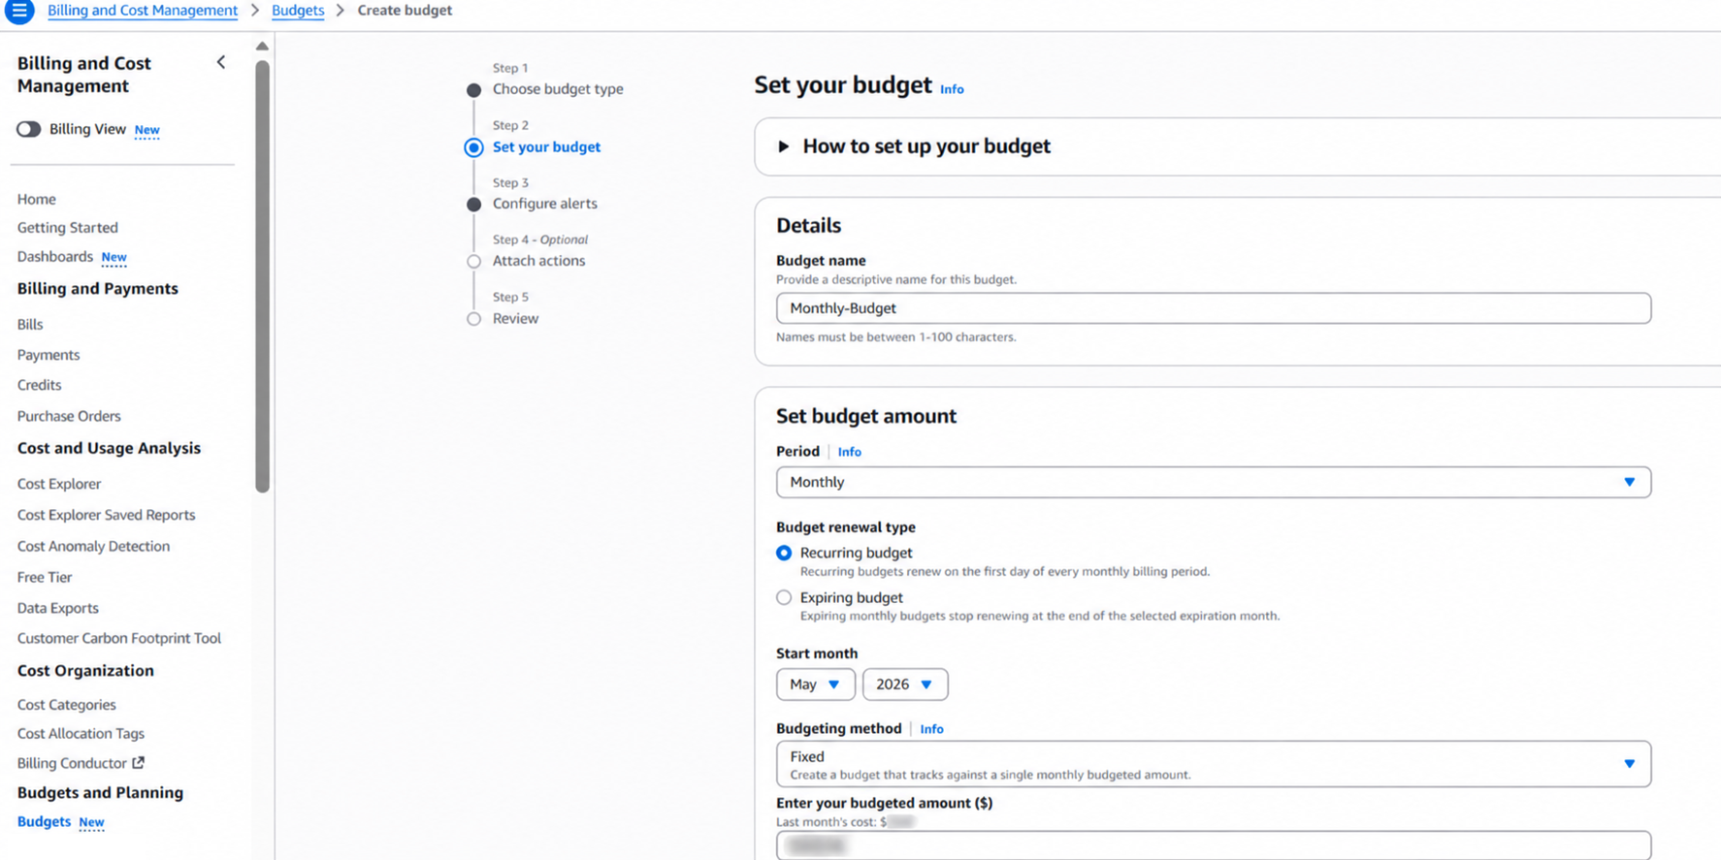Open Data Exports in the sidebar
1721x860 pixels.
(x=58, y=608)
